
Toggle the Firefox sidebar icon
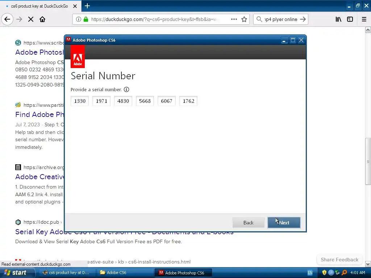(350, 19)
